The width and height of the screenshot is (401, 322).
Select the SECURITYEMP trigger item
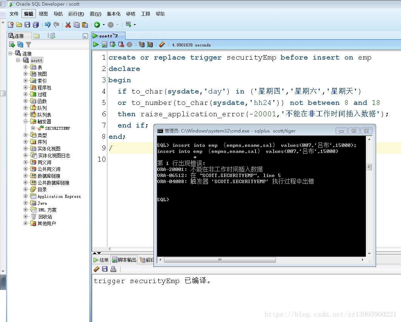(x=57, y=128)
